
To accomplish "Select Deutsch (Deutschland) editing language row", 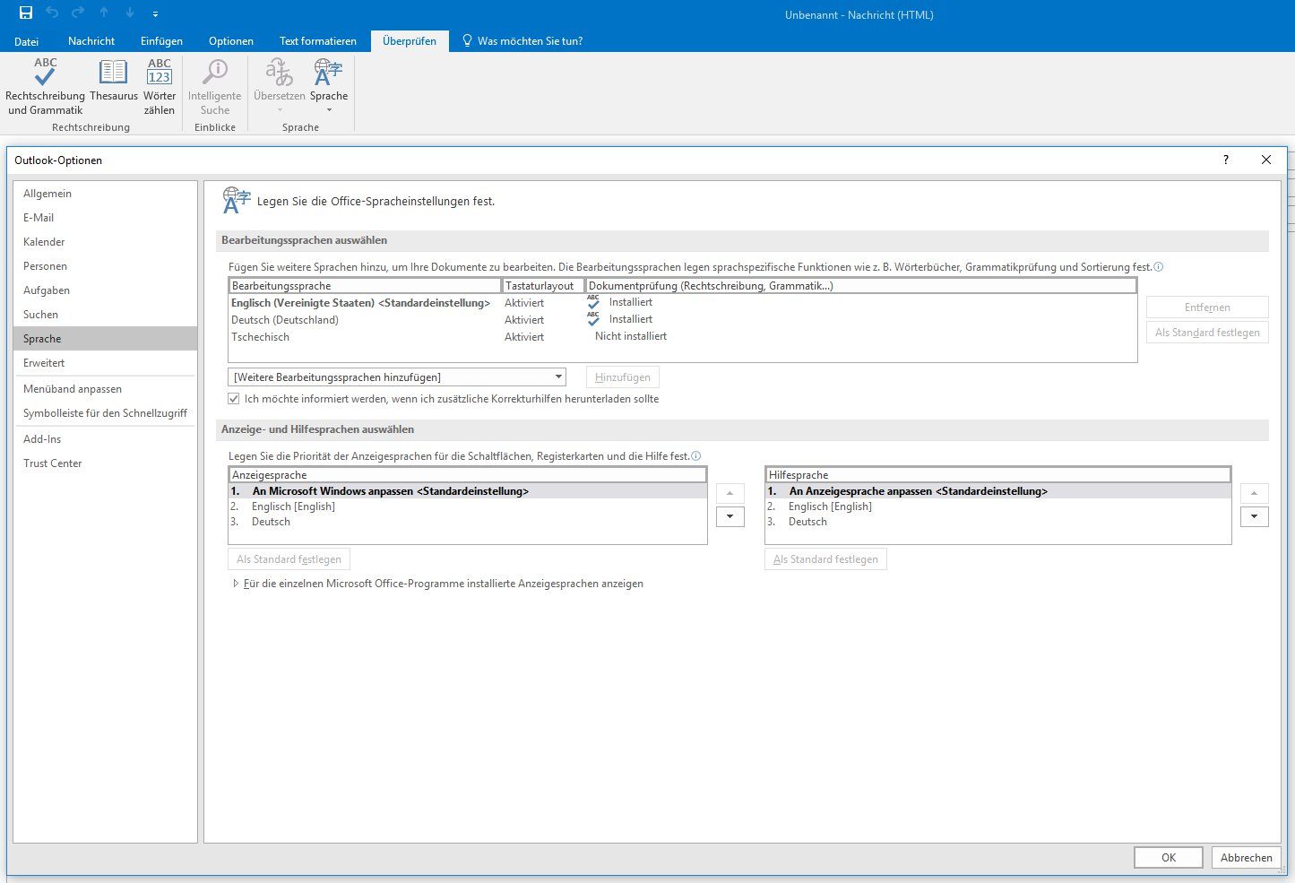I will [682, 320].
